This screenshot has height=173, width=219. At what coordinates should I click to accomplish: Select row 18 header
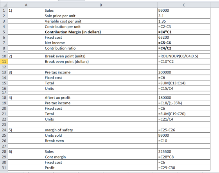pyautogui.click(x=4, y=98)
